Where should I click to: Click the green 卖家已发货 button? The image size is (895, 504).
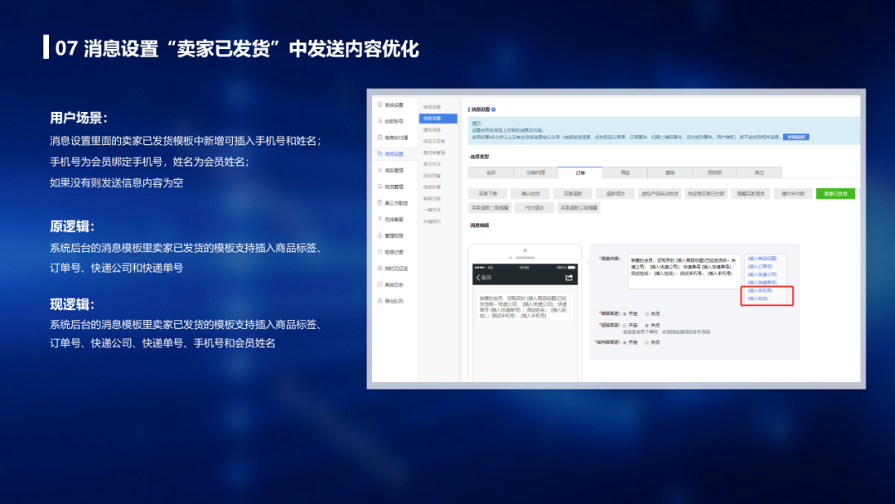tap(835, 193)
